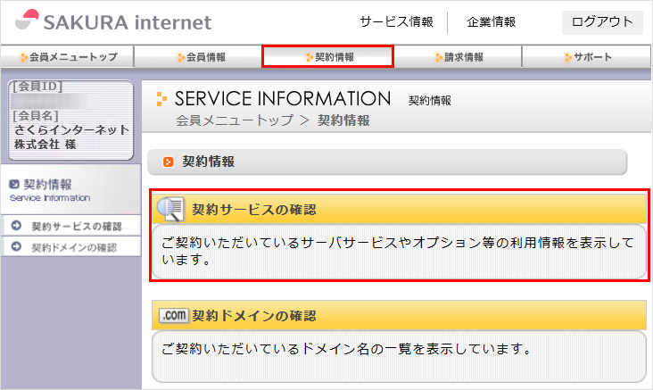Image resolution: width=653 pixels, height=390 pixels.
Task: Click the ログアウト button
Action: coord(602,22)
